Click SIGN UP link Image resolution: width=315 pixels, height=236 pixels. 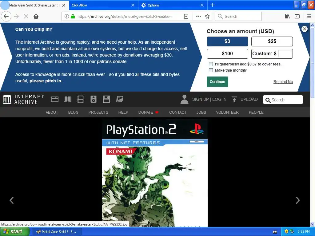200,99
